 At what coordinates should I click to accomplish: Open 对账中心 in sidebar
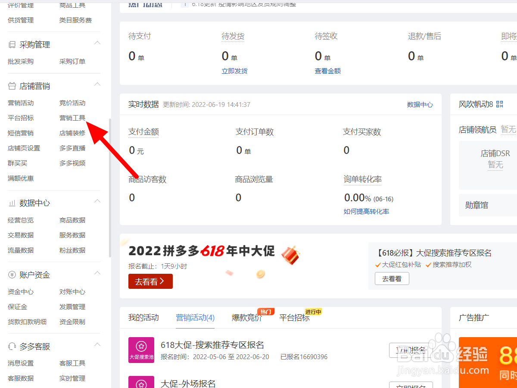(x=72, y=292)
